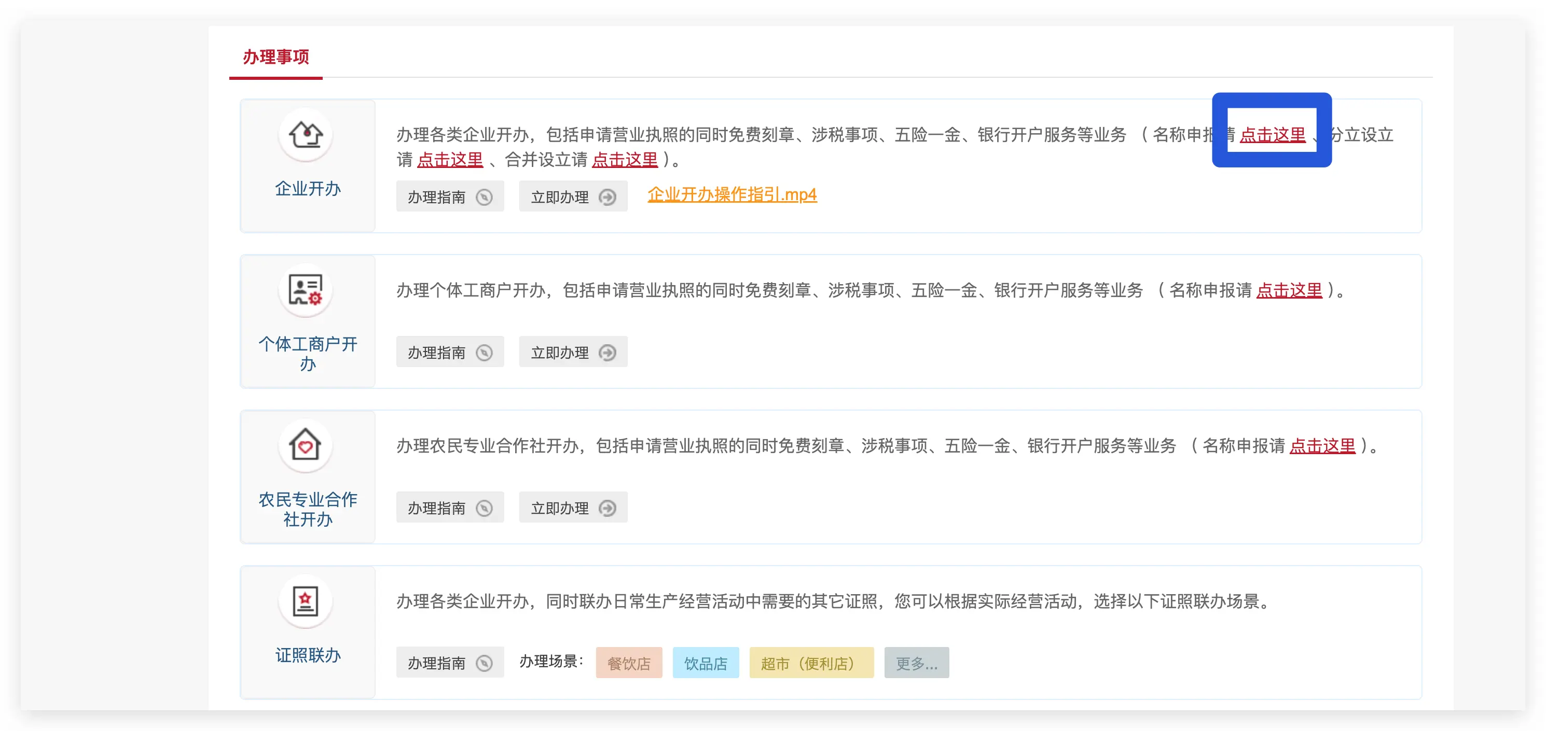Select the 超市（便利店） scenario tag
The height and width of the screenshot is (731, 1546).
pos(811,663)
